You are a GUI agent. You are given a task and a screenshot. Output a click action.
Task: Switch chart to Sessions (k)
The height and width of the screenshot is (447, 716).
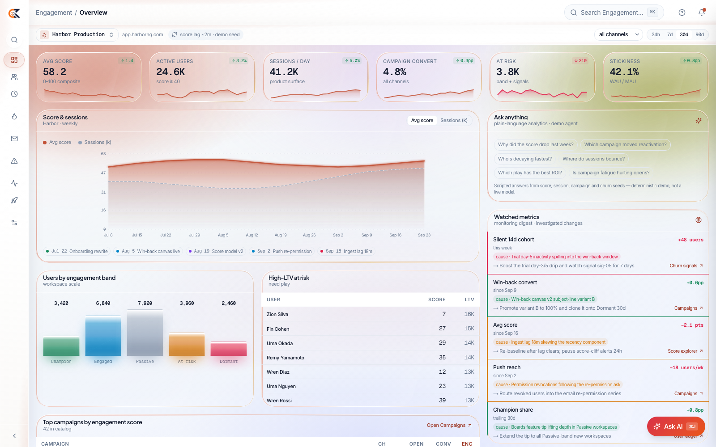(x=454, y=120)
